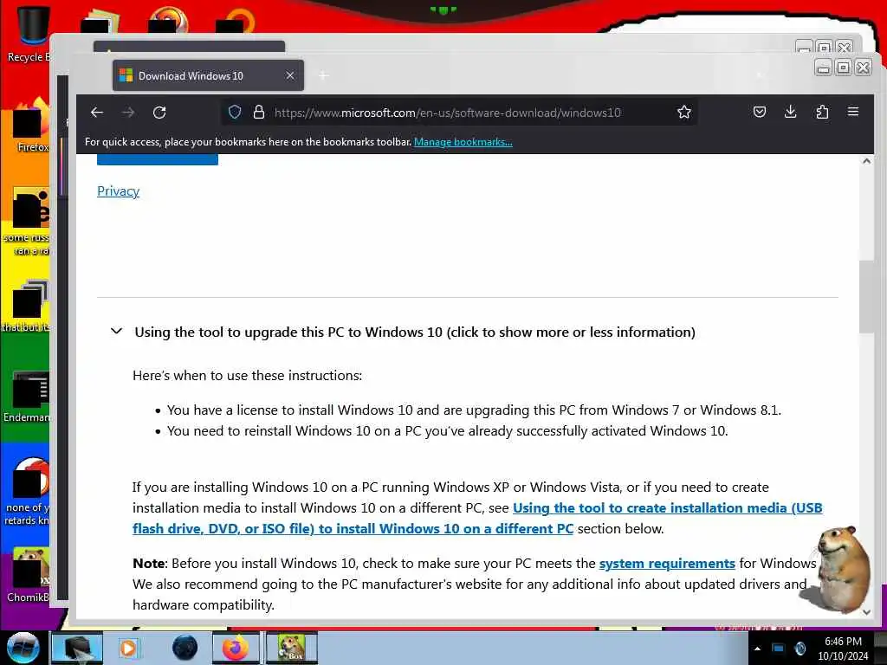Open the network tray icon
Viewport: 887px width, 665px height.
coord(779,649)
